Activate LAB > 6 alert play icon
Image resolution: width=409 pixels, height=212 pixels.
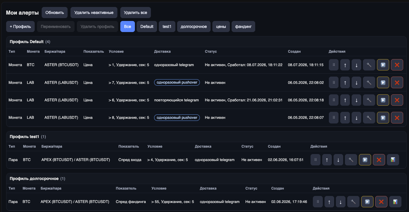[x=383, y=100]
